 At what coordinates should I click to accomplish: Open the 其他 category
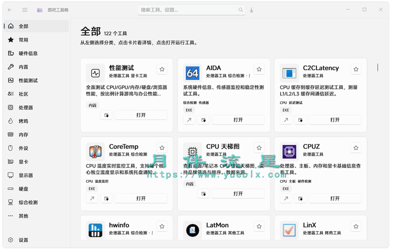point(37,216)
